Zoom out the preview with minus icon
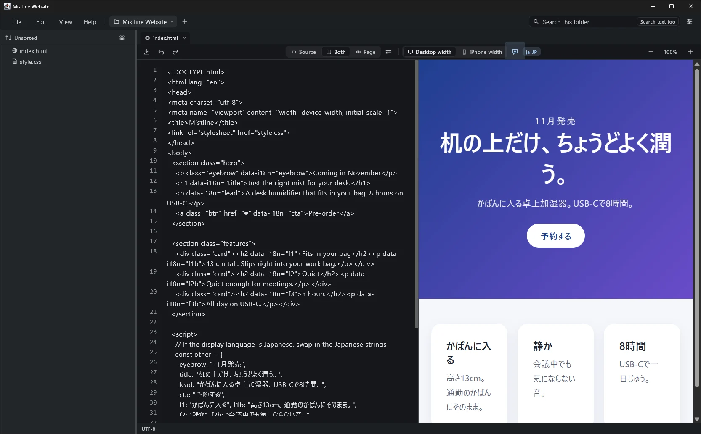The width and height of the screenshot is (701, 434). click(651, 52)
